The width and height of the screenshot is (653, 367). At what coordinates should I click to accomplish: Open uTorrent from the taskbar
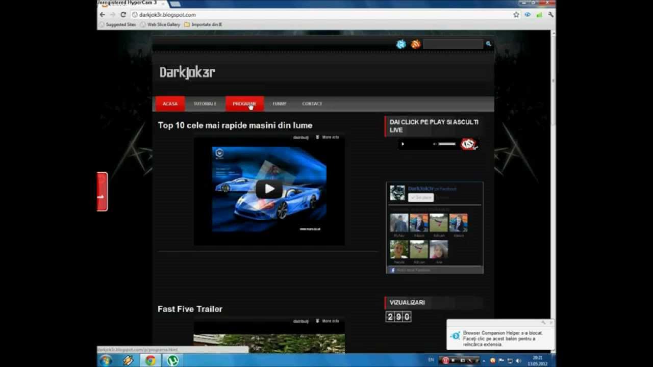[172, 360]
